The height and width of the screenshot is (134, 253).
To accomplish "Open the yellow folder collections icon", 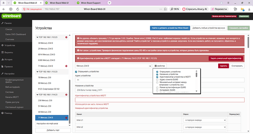I will coord(242,9).
